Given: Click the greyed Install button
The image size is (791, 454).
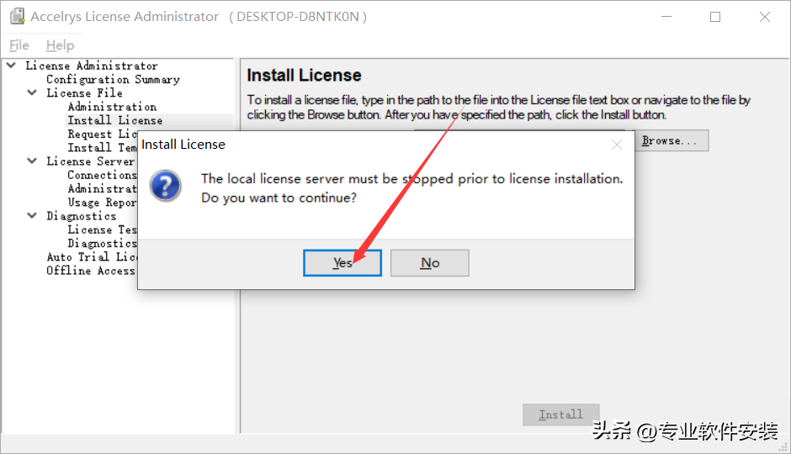Looking at the screenshot, I should (x=560, y=414).
